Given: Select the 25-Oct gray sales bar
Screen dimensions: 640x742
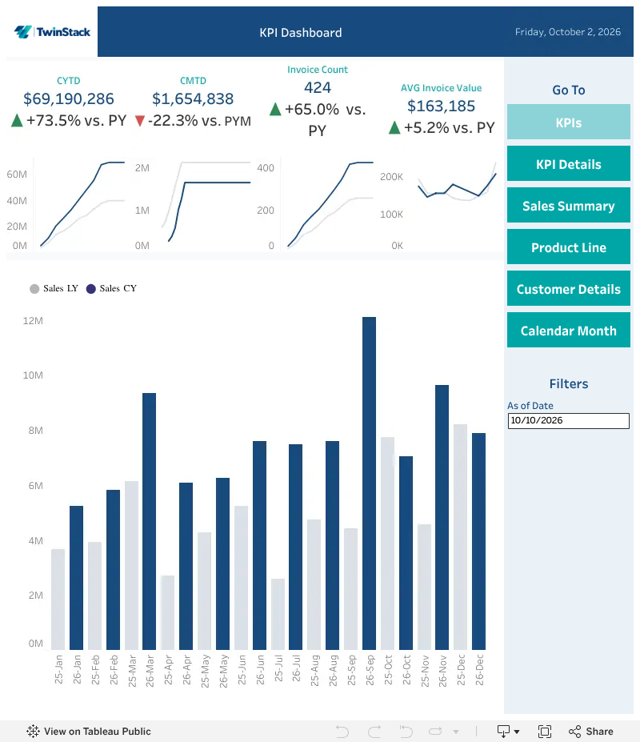Looking at the screenshot, I should [x=387, y=543].
